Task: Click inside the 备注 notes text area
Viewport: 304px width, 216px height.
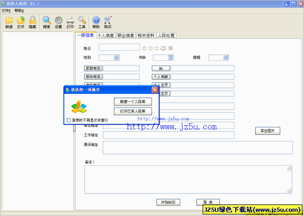Action: point(188,179)
